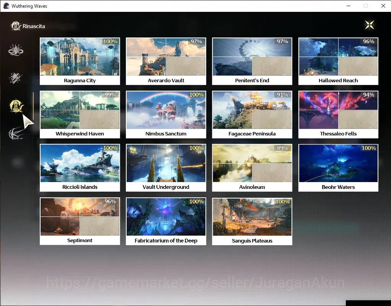Click the Rinascita region title text
The width and height of the screenshot is (391, 306).
tap(34, 26)
